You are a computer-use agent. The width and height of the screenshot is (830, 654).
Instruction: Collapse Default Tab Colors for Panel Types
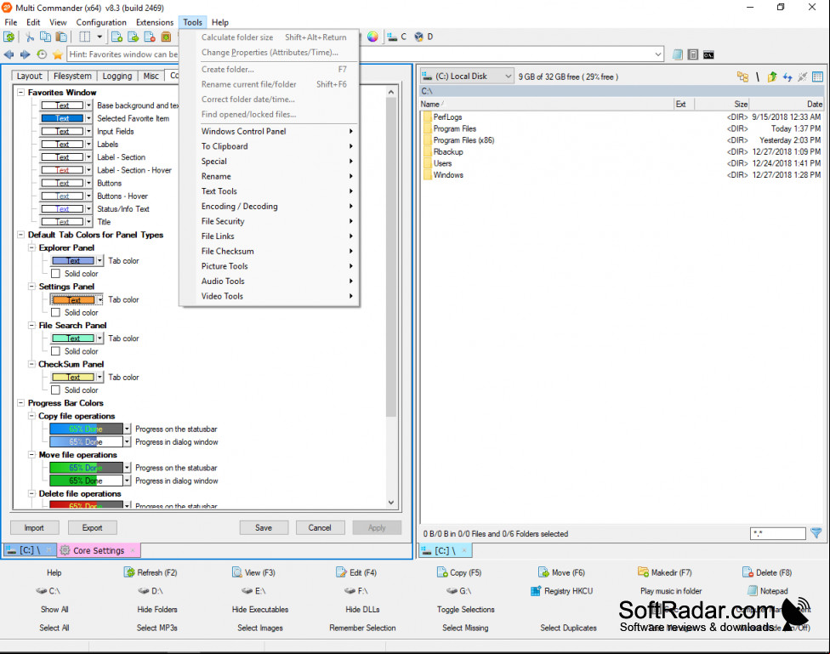(20, 235)
